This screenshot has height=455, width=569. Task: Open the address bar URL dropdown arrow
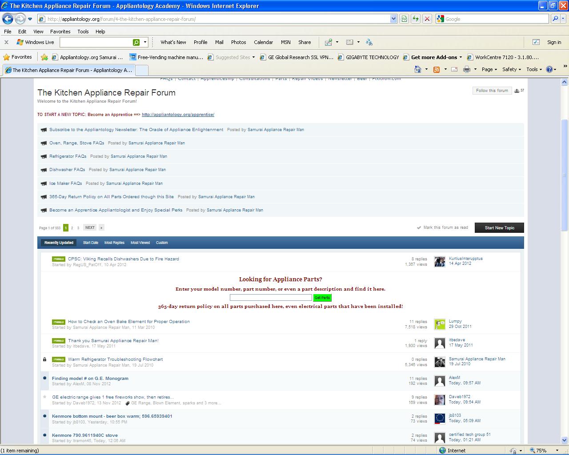(x=393, y=19)
